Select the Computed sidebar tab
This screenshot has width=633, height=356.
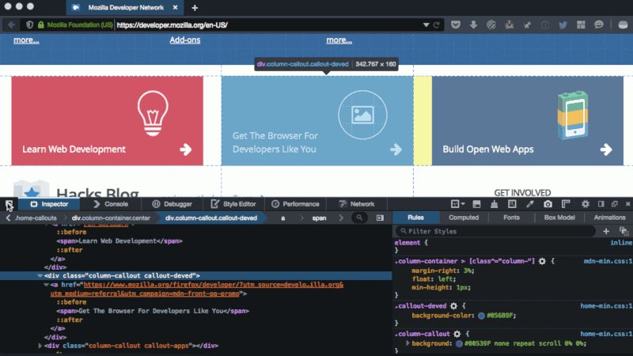click(x=464, y=218)
